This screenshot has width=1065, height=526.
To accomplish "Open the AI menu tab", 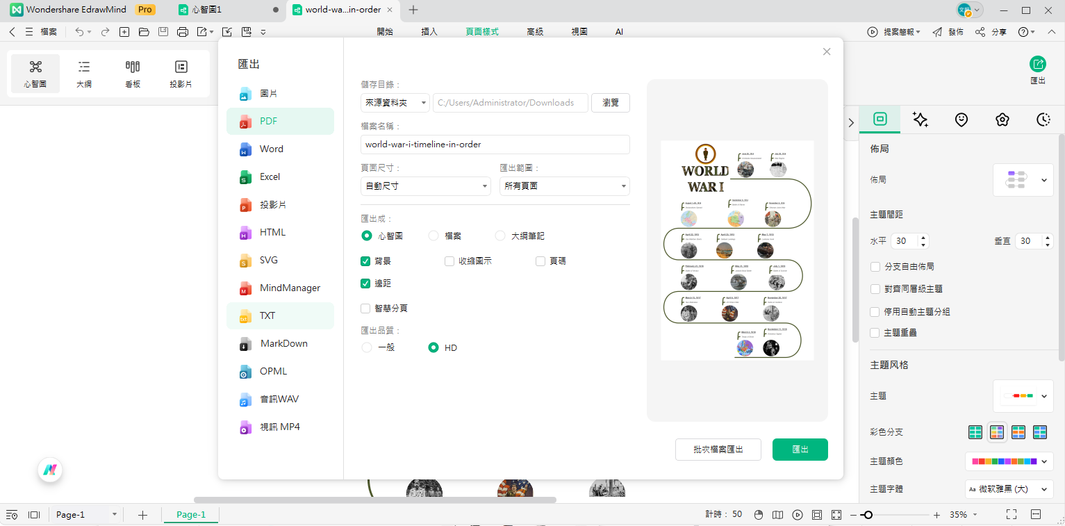I will pos(618,31).
